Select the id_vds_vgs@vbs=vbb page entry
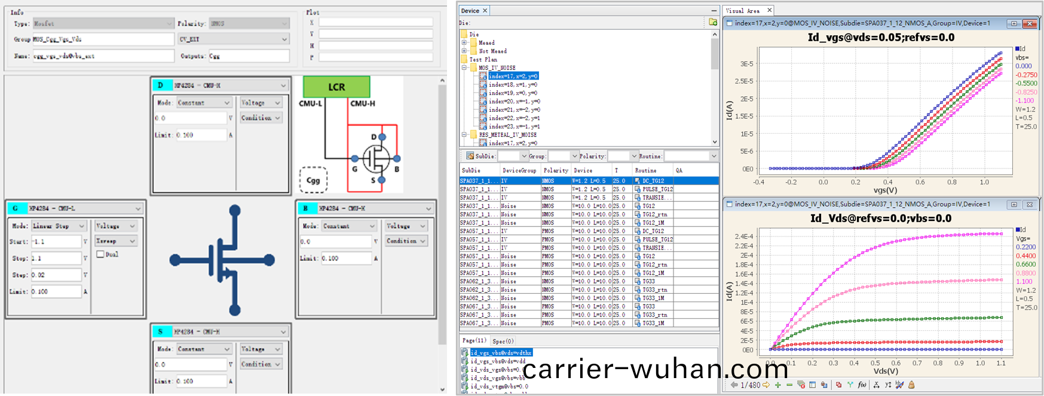Screen dimensions: 1044x396 point(497,378)
